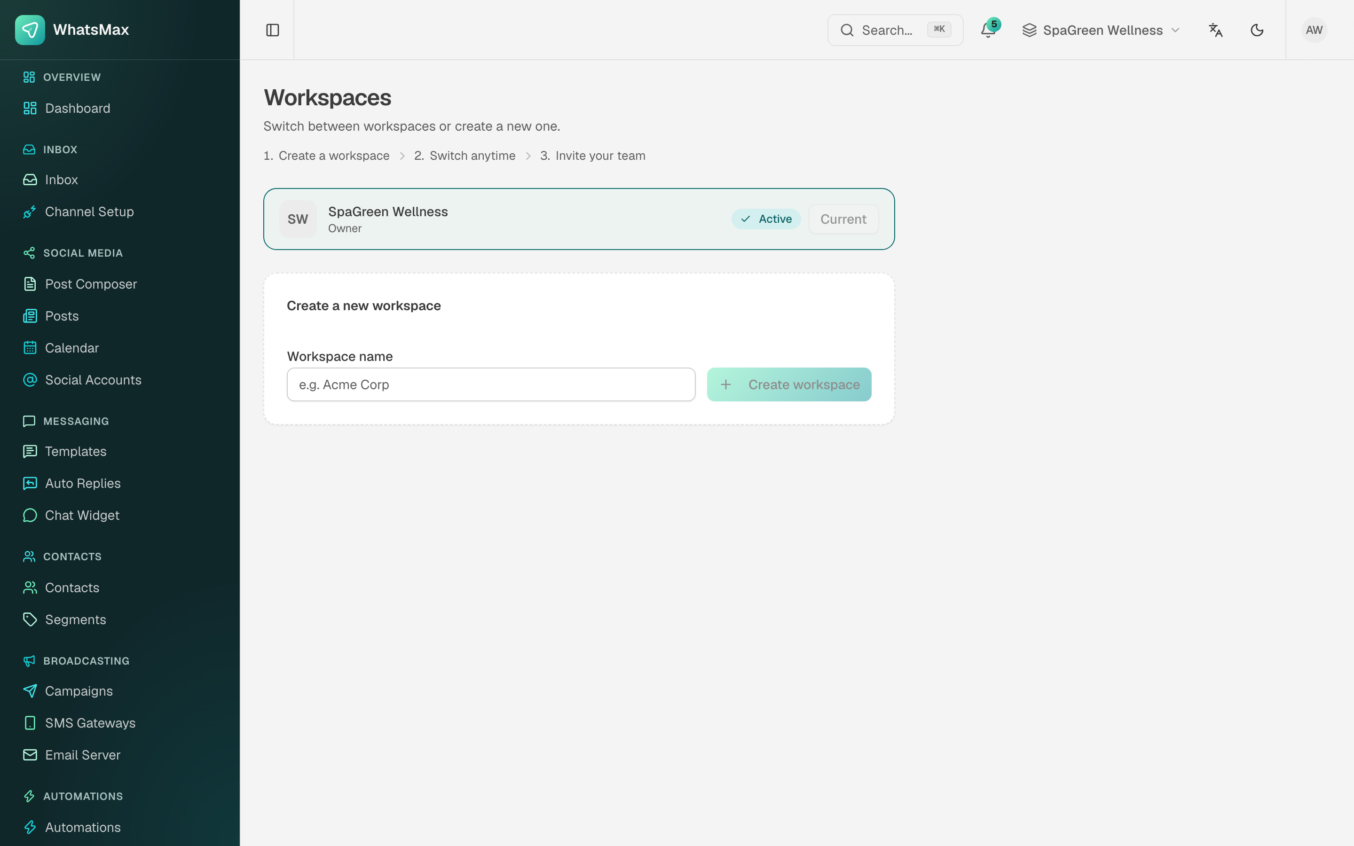Click step 3 Invite your team
Image resolution: width=1354 pixels, height=846 pixels.
coord(592,156)
